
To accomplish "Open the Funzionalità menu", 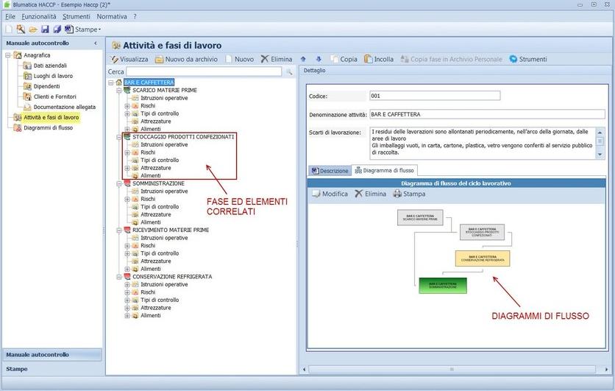I will [x=40, y=16].
